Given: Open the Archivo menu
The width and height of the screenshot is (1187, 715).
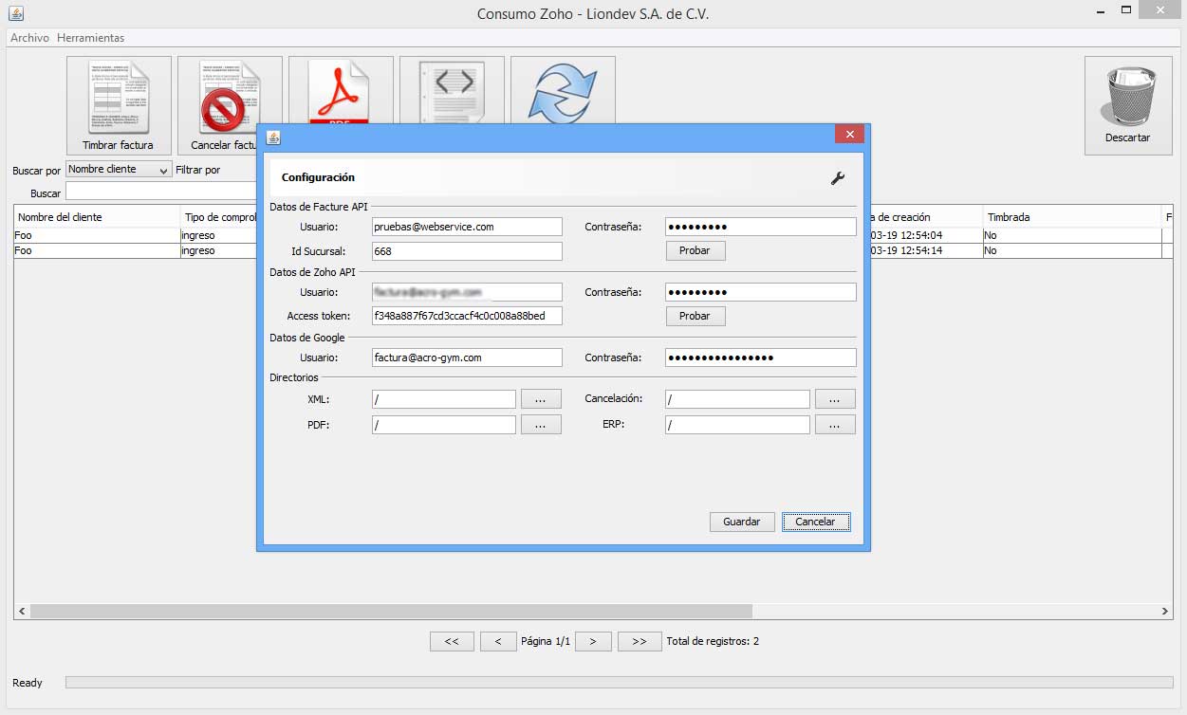Looking at the screenshot, I should point(29,38).
